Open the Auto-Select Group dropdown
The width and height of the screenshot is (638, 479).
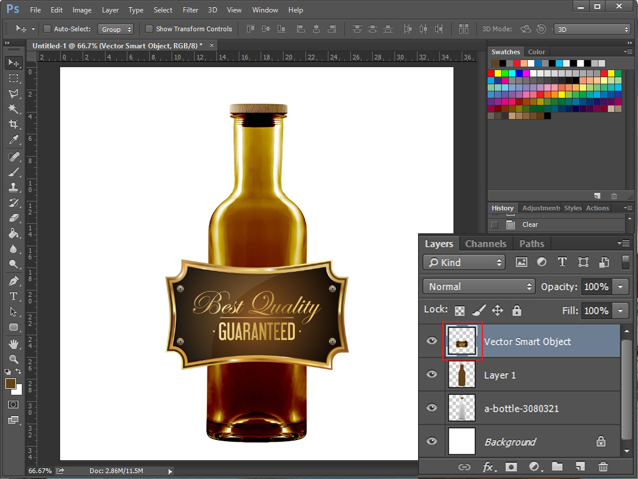click(116, 29)
